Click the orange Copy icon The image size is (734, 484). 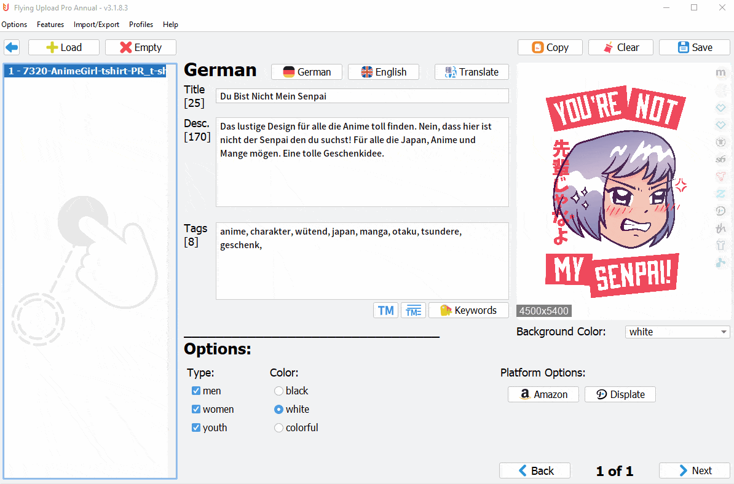click(538, 48)
